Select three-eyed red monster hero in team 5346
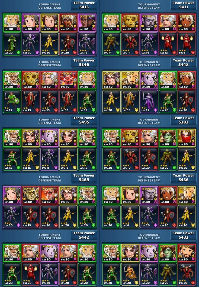199x287 pixels. click(68, 80)
